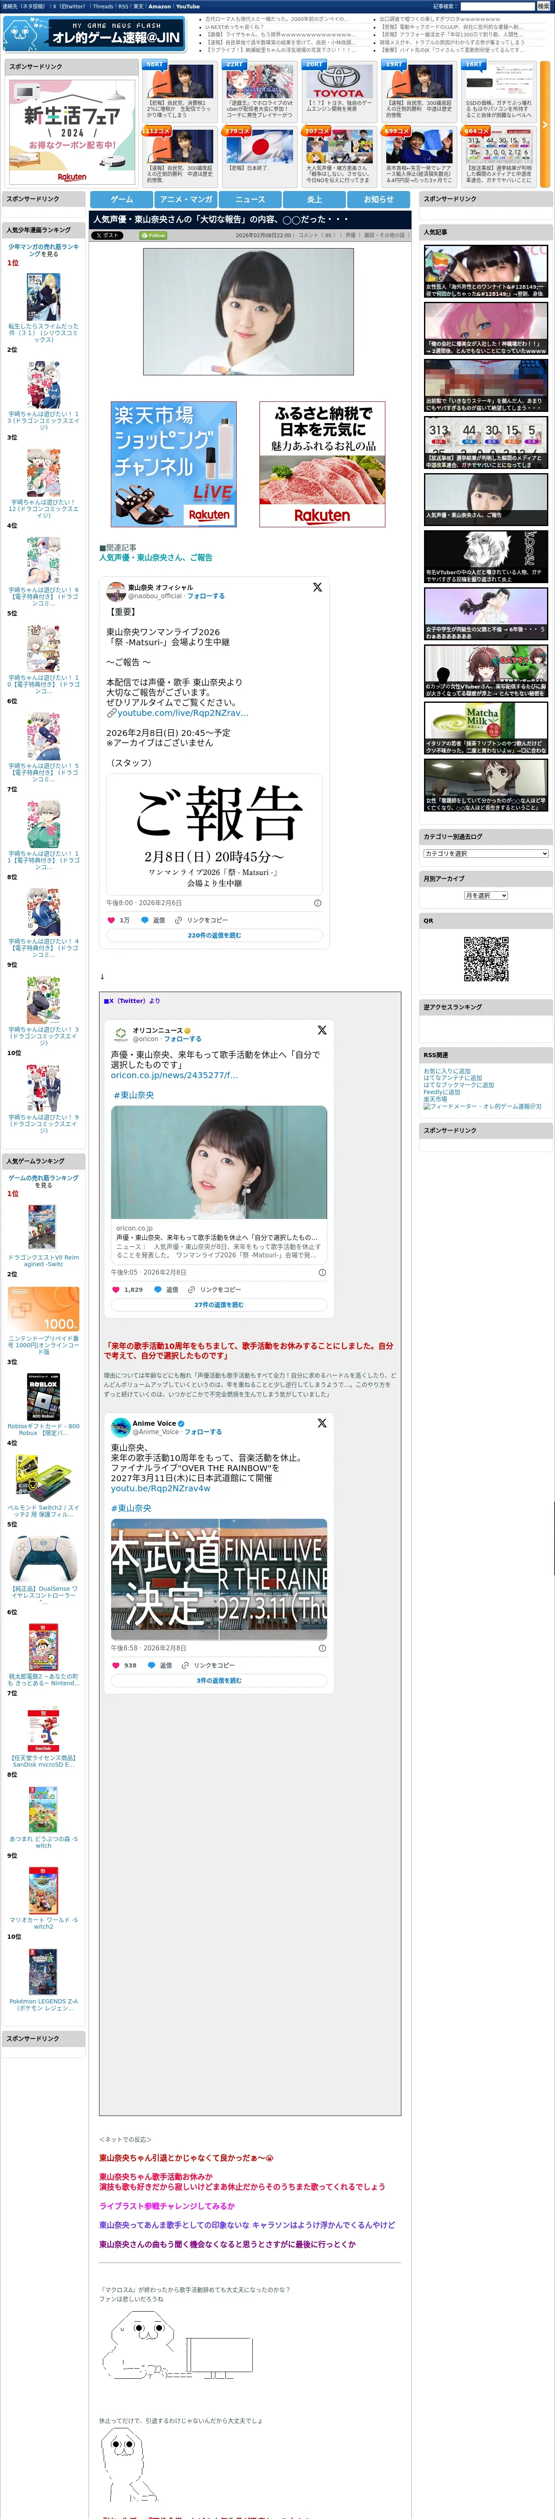555x2519 pixels.
Task: Read 27件の返信を読む replies
Action: 219,1304
